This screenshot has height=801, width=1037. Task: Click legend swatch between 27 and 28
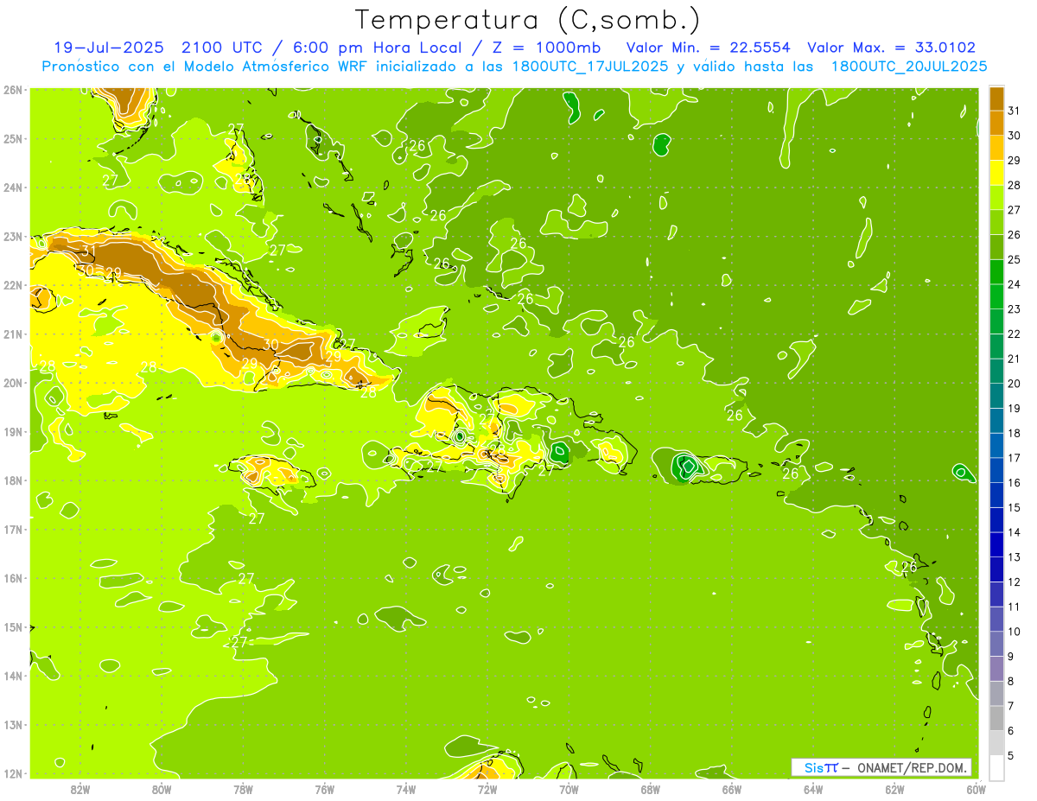tap(996, 197)
